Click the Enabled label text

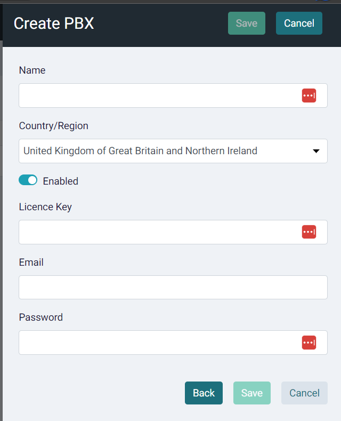[61, 181]
